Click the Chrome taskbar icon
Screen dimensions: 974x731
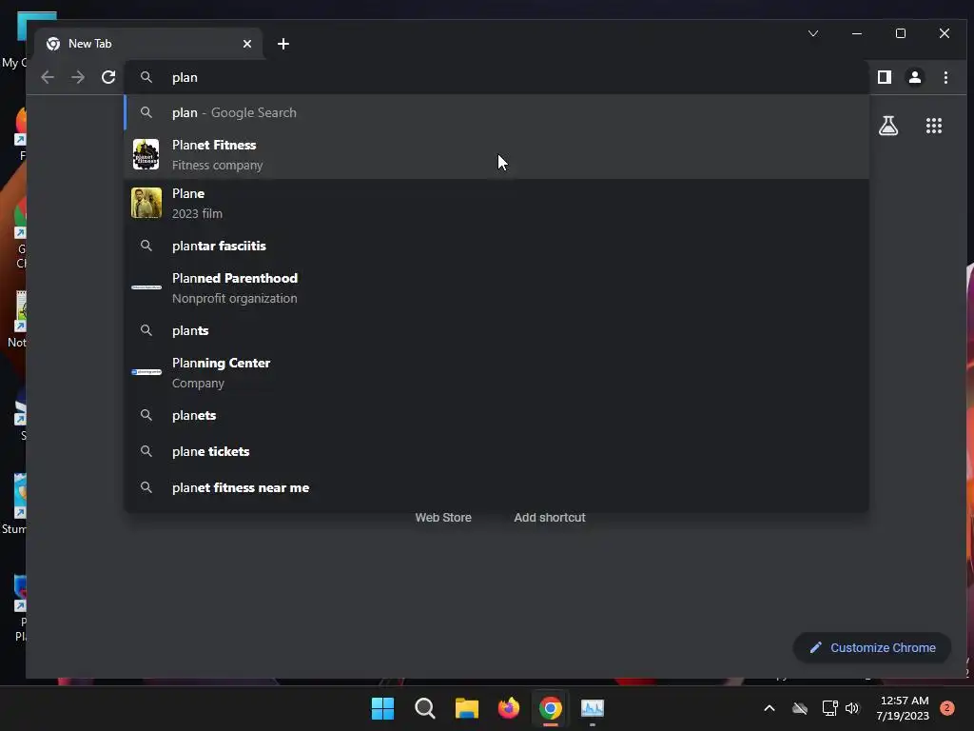coord(551,708)
